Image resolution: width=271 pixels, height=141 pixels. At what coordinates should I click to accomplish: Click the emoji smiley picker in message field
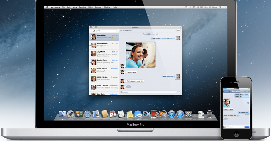[x=178, y=92]
